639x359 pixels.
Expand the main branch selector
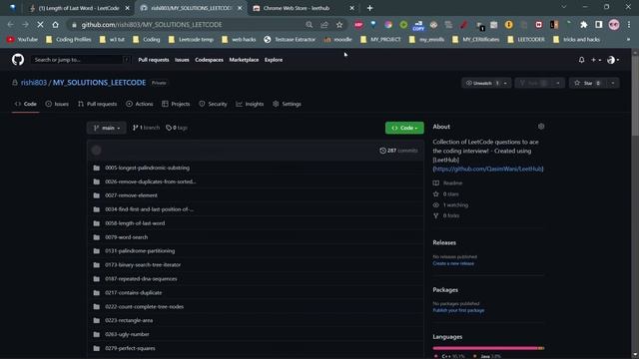107,128
